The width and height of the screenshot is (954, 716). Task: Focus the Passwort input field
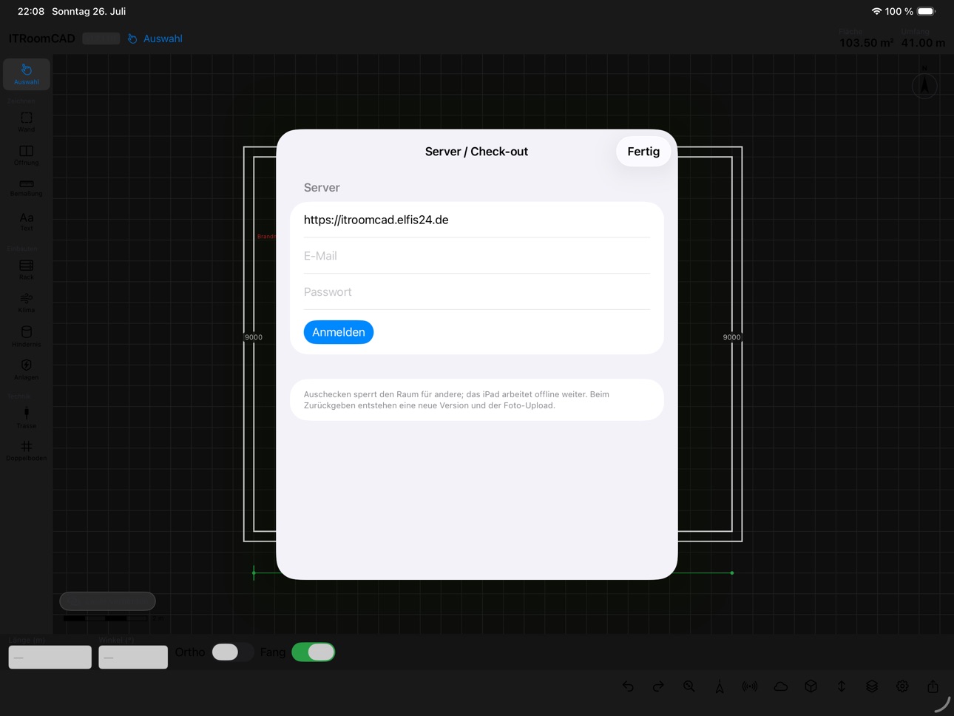pyautogui.click(x=477, y=292)
